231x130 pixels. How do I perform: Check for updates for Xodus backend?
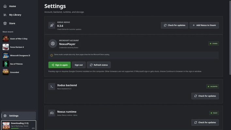[205, 96]
